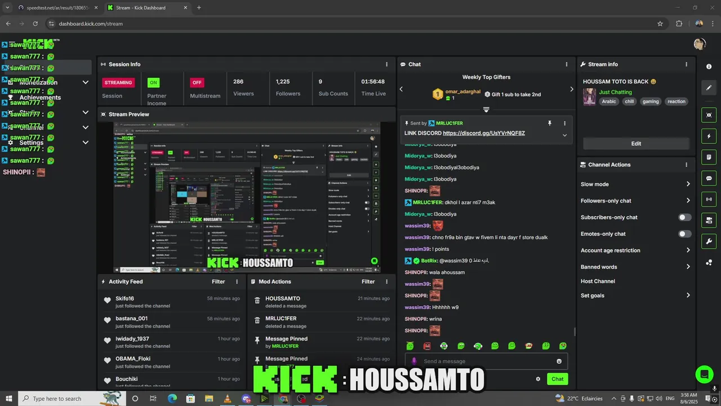Expand the pinned message chevron

[x=564, y=135]
